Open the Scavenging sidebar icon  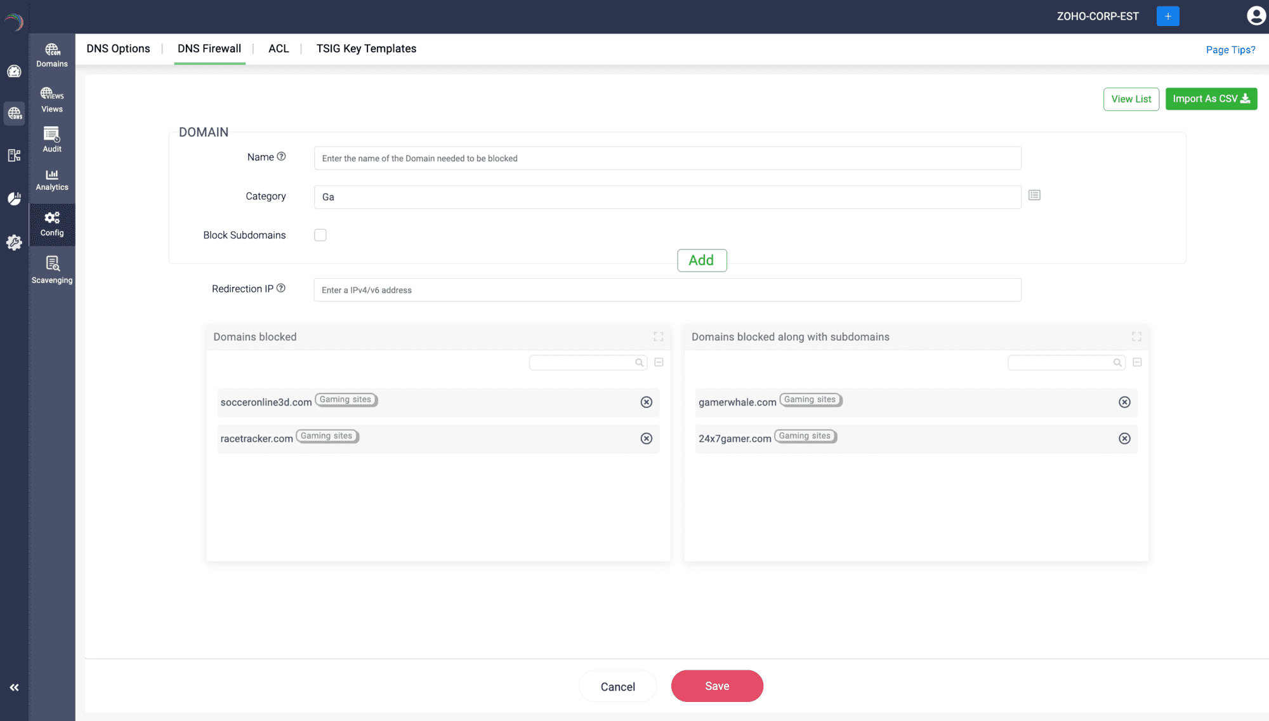point(52,270)
